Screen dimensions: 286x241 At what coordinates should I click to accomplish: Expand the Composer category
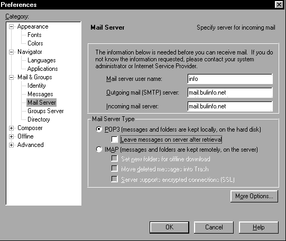pos(11,128)
